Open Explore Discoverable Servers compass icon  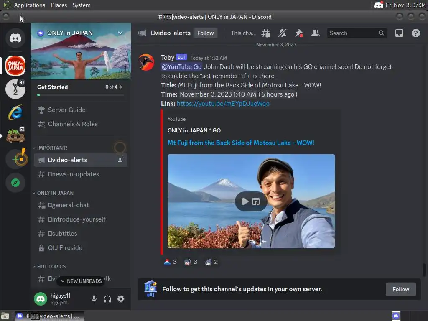click(15, 183)
